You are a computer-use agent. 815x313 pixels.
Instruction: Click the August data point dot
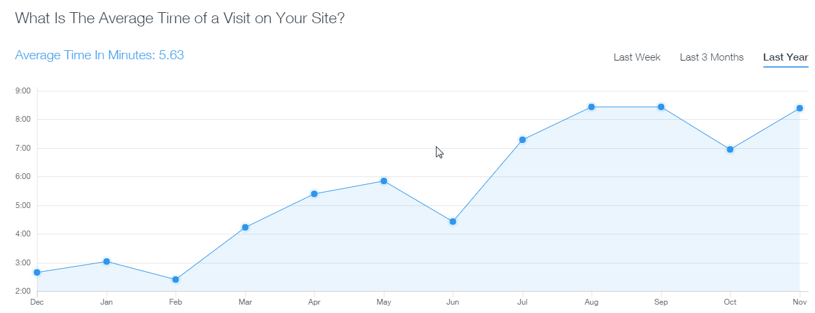(x=591, y=107)
